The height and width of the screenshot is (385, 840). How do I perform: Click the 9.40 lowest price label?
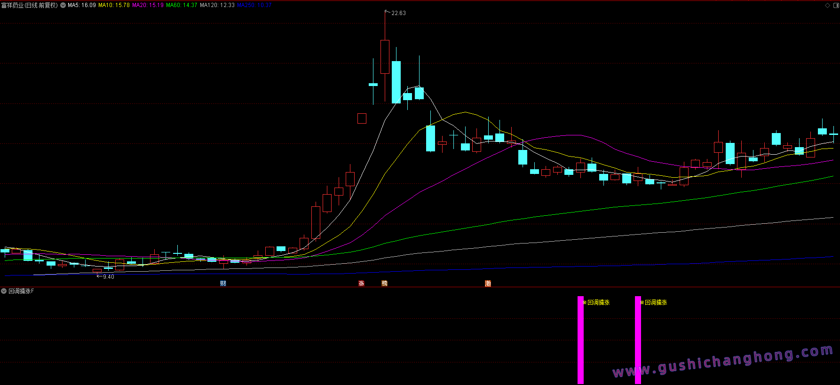click(x=108, y=277)
